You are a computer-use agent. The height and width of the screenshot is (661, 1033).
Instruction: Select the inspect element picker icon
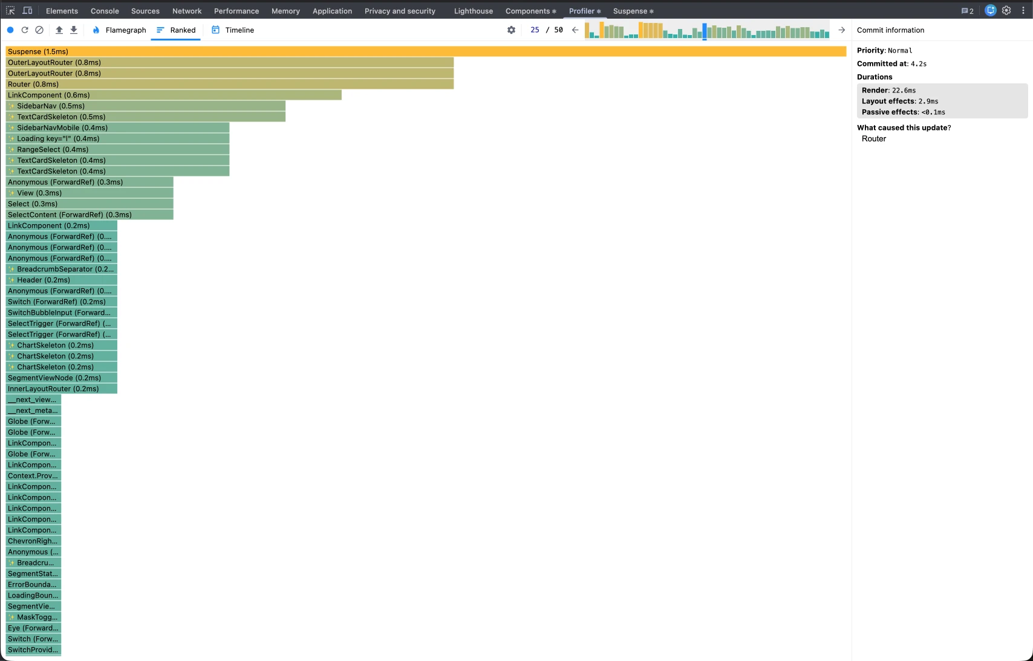coord(10,11)
